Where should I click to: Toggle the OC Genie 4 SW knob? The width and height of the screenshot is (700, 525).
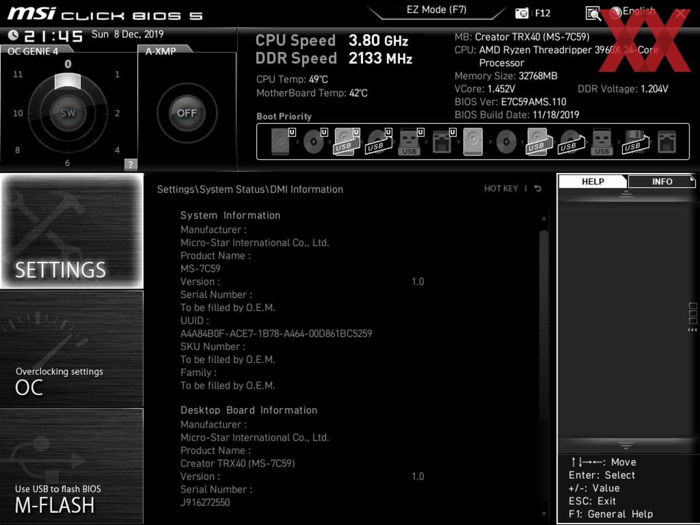(68, 113)
